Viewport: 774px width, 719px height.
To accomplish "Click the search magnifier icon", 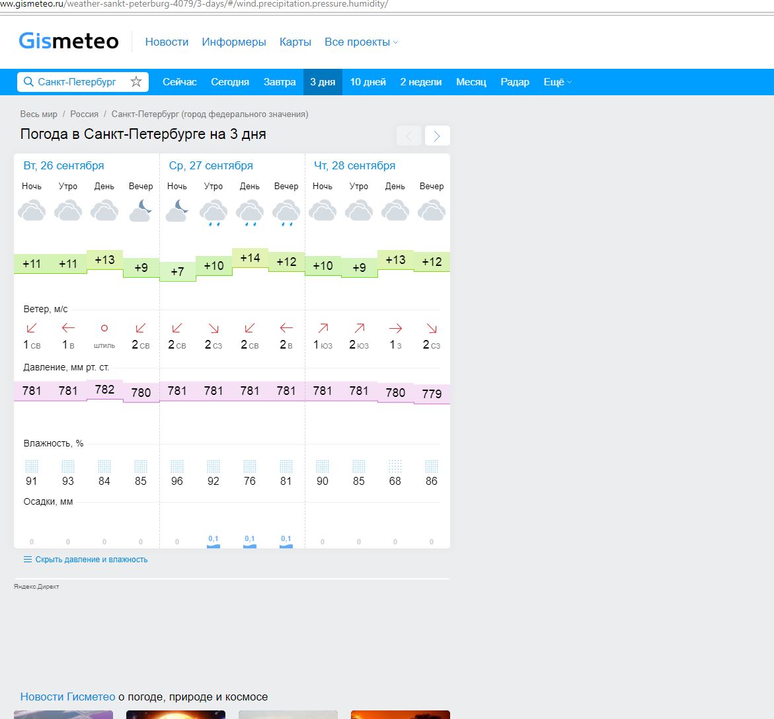I will click(28, 81).
